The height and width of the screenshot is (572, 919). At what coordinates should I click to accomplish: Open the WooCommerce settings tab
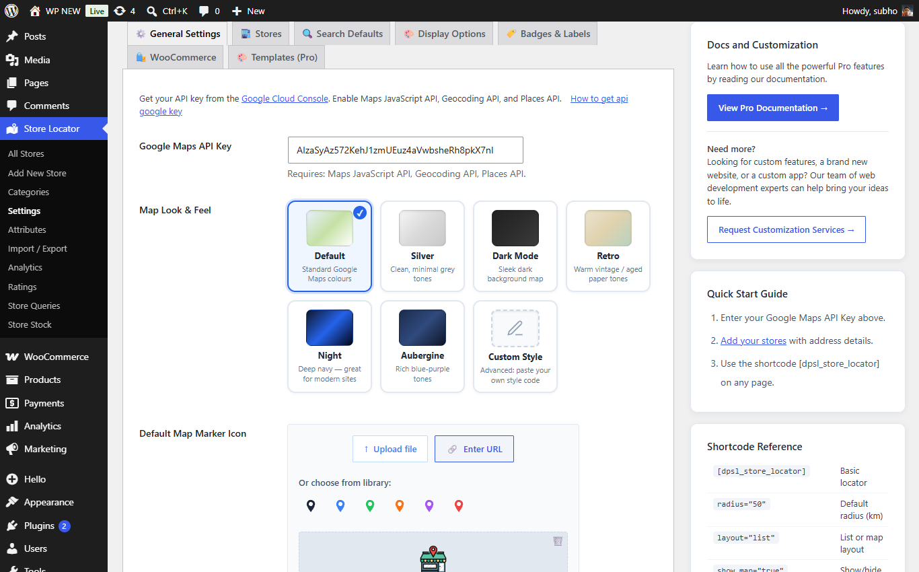pyautogui.click(x=176, y=57)
